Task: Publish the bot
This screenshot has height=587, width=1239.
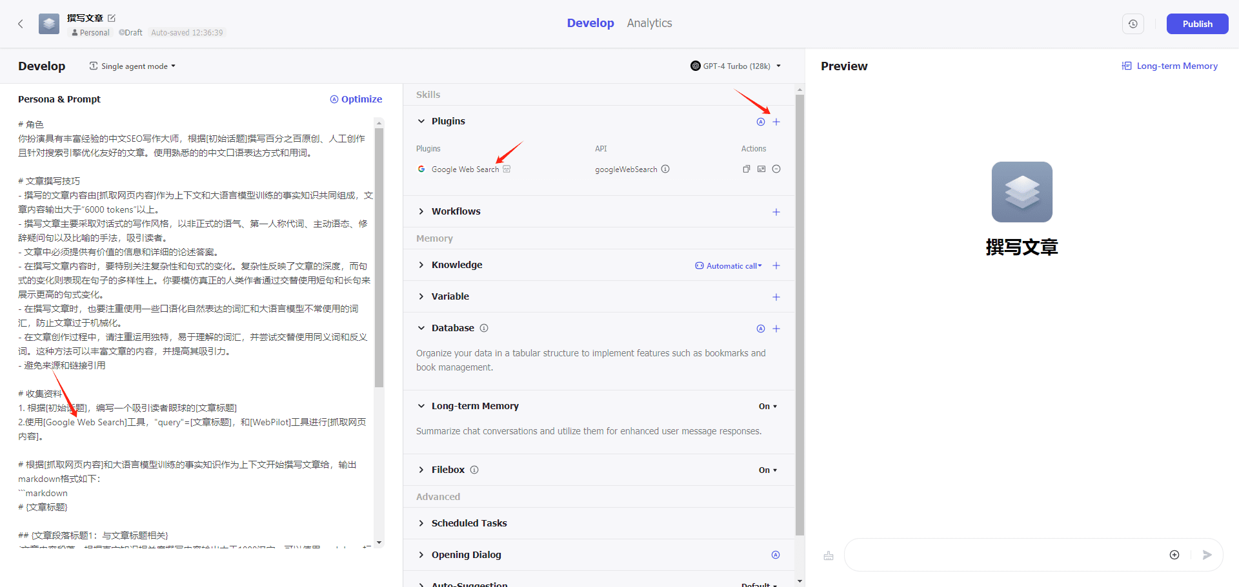Action: point(1197,24)
